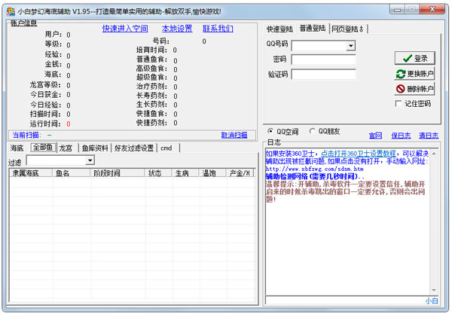
Task: Click the 温饱 column header
Action: click(x=212, y=173)
